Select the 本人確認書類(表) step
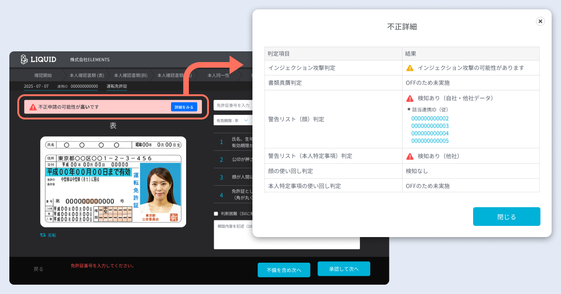Image resolution: width=561 pixels, height=294 pixels. click(86, 75)
